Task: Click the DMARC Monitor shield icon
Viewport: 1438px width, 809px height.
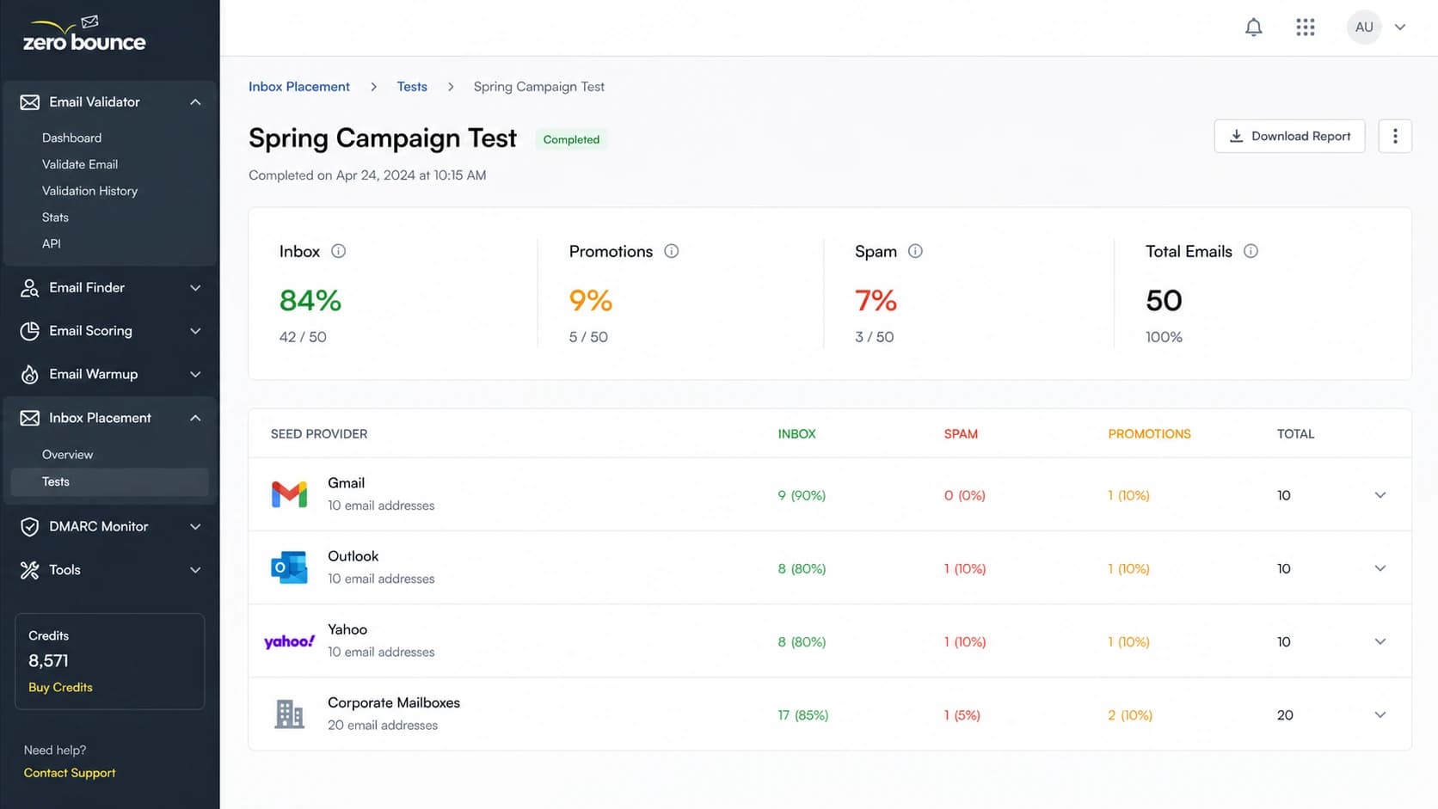Action: [30, 526]
